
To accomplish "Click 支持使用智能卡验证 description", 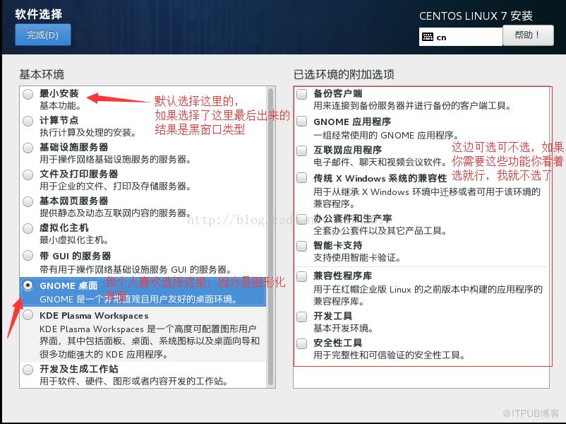I will pos(356,258).
